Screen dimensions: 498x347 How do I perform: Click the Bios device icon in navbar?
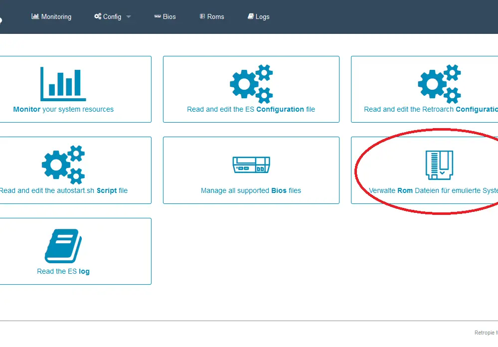[158, 16]
